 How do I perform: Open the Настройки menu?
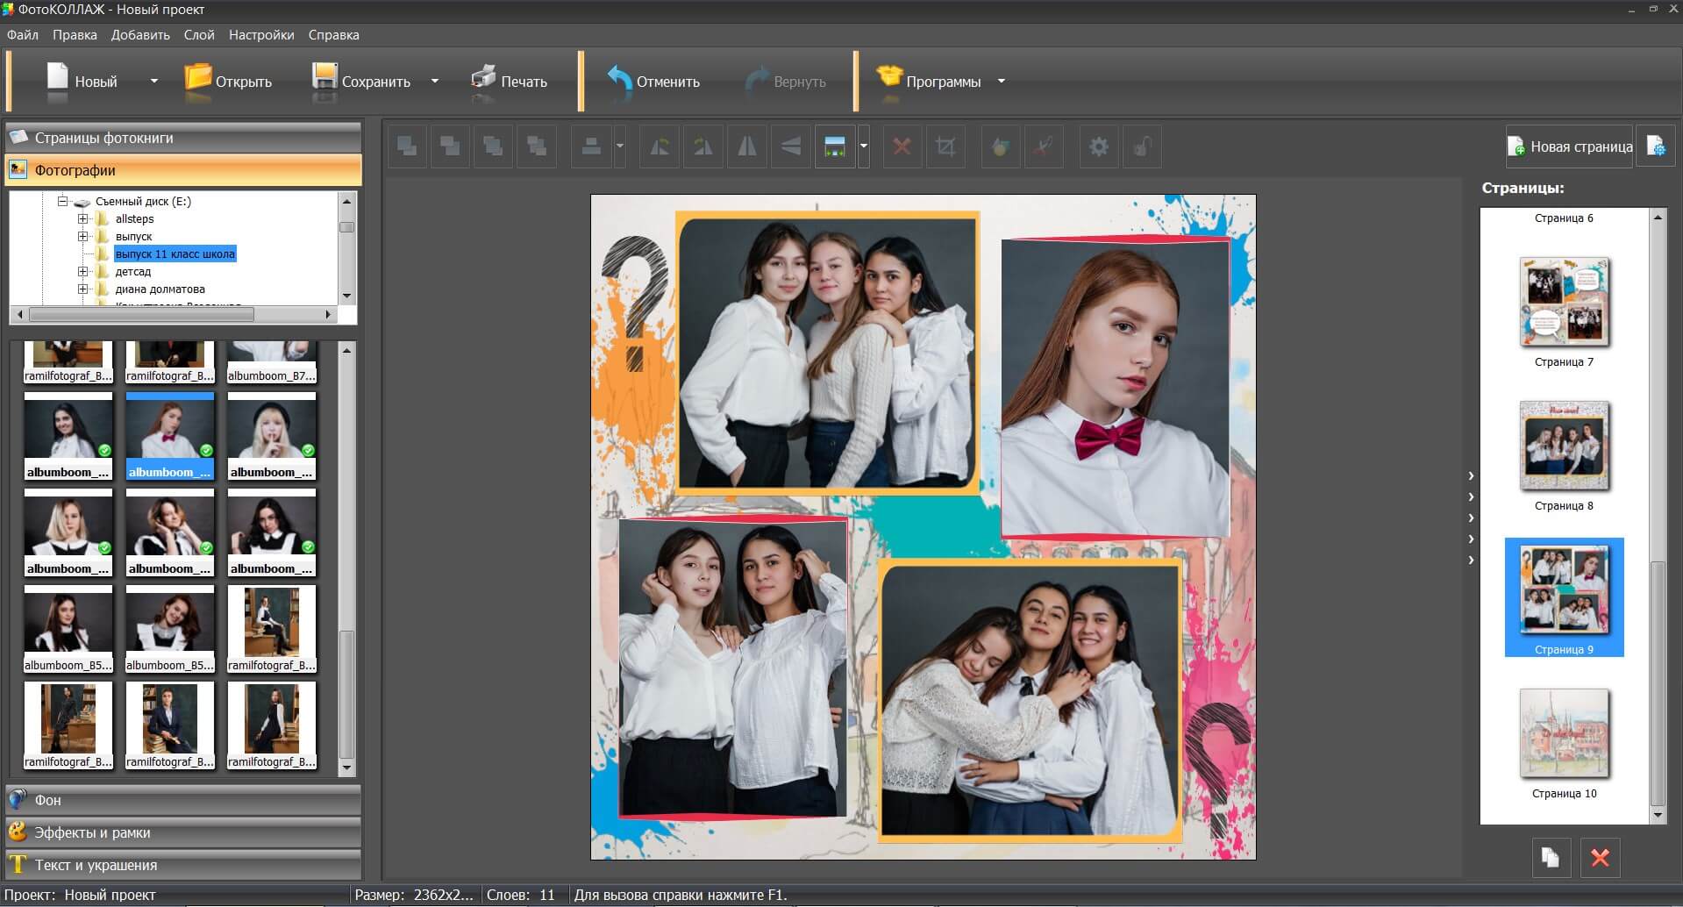[x=261, y=35]
